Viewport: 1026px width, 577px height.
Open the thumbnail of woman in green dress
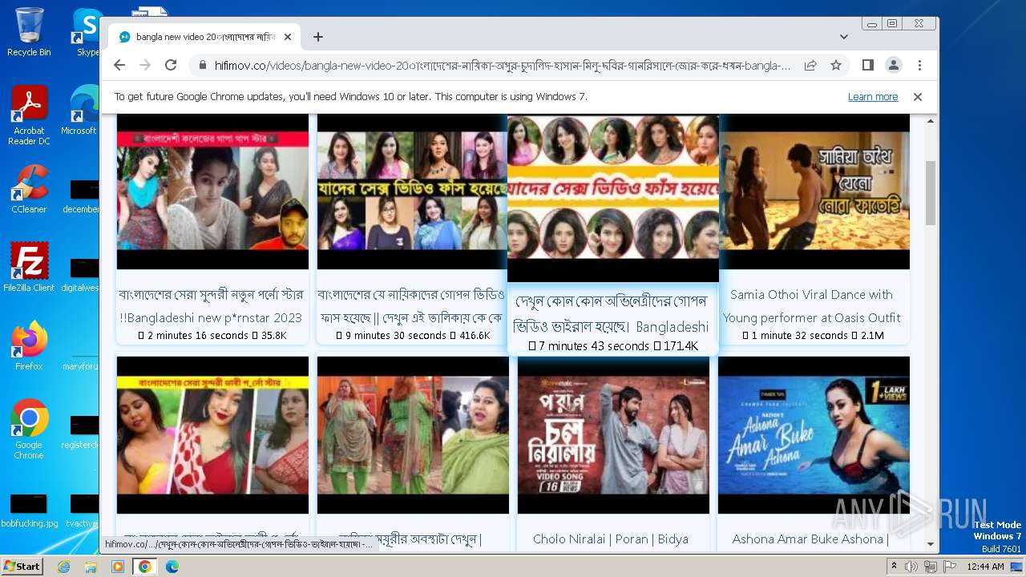pyautogui.click(x=413, y=435)
